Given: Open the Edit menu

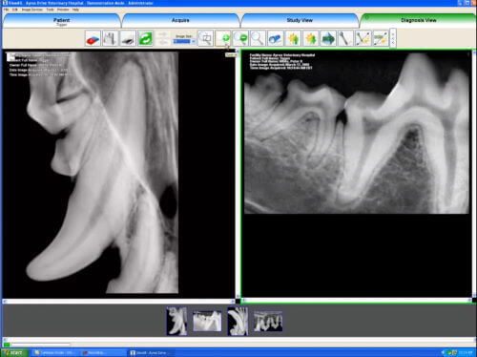Looking at the screenshot, I should coord(15,10).
